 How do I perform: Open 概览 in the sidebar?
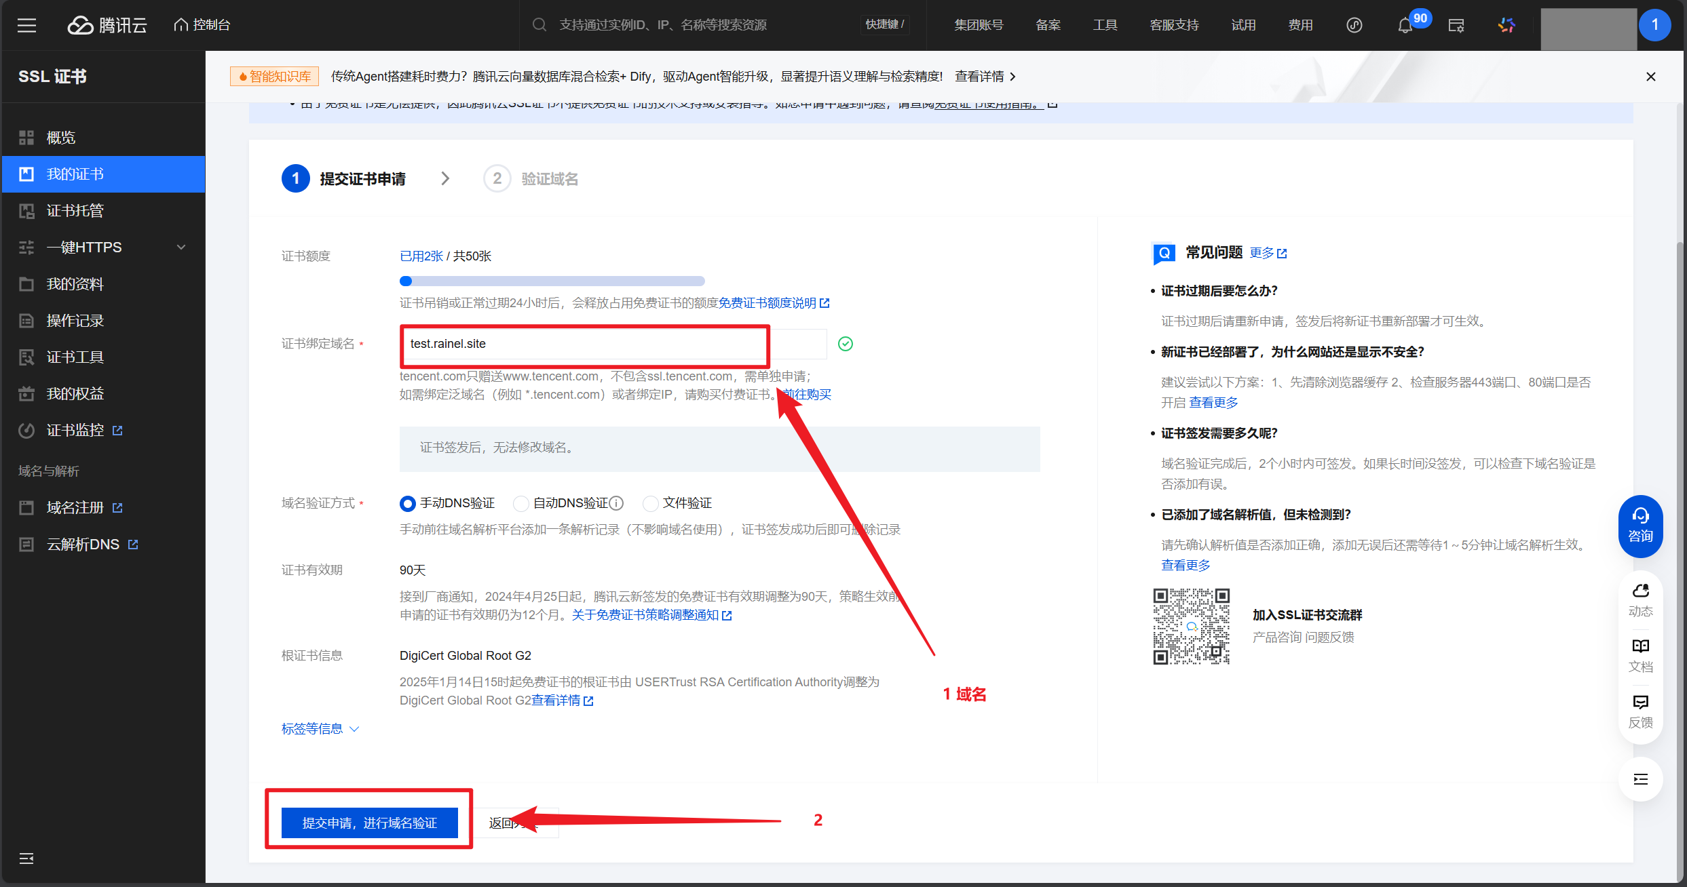tap(103, 138)
